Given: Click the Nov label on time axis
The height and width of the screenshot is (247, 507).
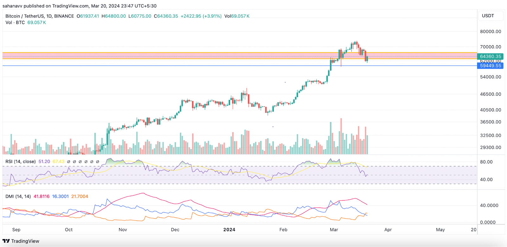Looking at the screenshot, I should pyautogui.click(x=123, y=230).
